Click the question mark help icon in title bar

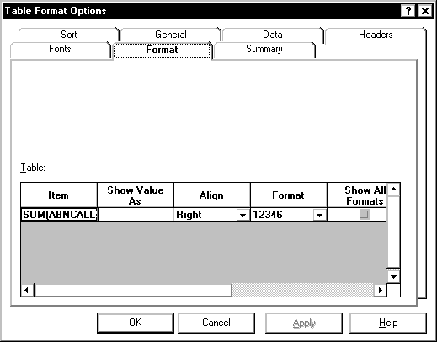coord(408,11)
